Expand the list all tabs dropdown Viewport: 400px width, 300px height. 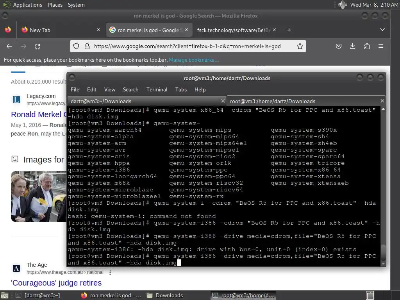[x=382, y=30]
